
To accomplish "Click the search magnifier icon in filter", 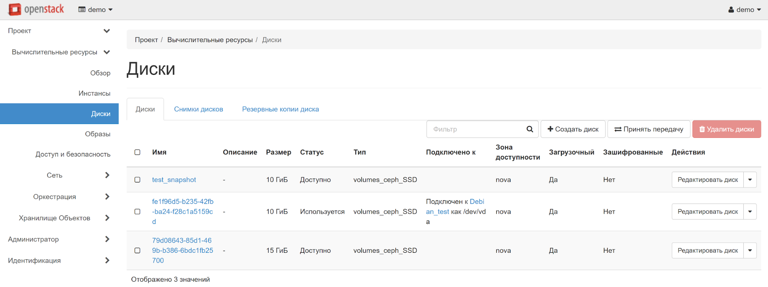I will coord(530,129).
